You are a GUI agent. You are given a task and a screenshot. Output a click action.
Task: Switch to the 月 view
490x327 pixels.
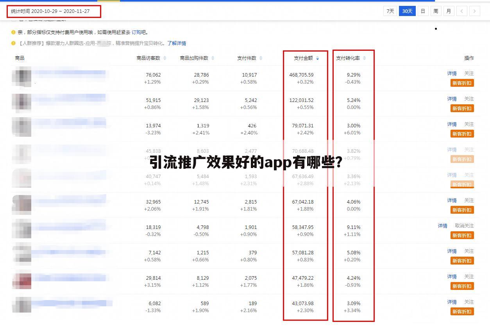[448, 11]
